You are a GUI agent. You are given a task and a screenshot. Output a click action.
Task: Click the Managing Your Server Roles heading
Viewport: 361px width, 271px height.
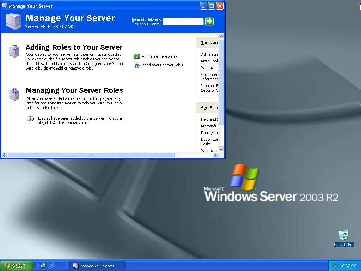click(x=75, y=90)
